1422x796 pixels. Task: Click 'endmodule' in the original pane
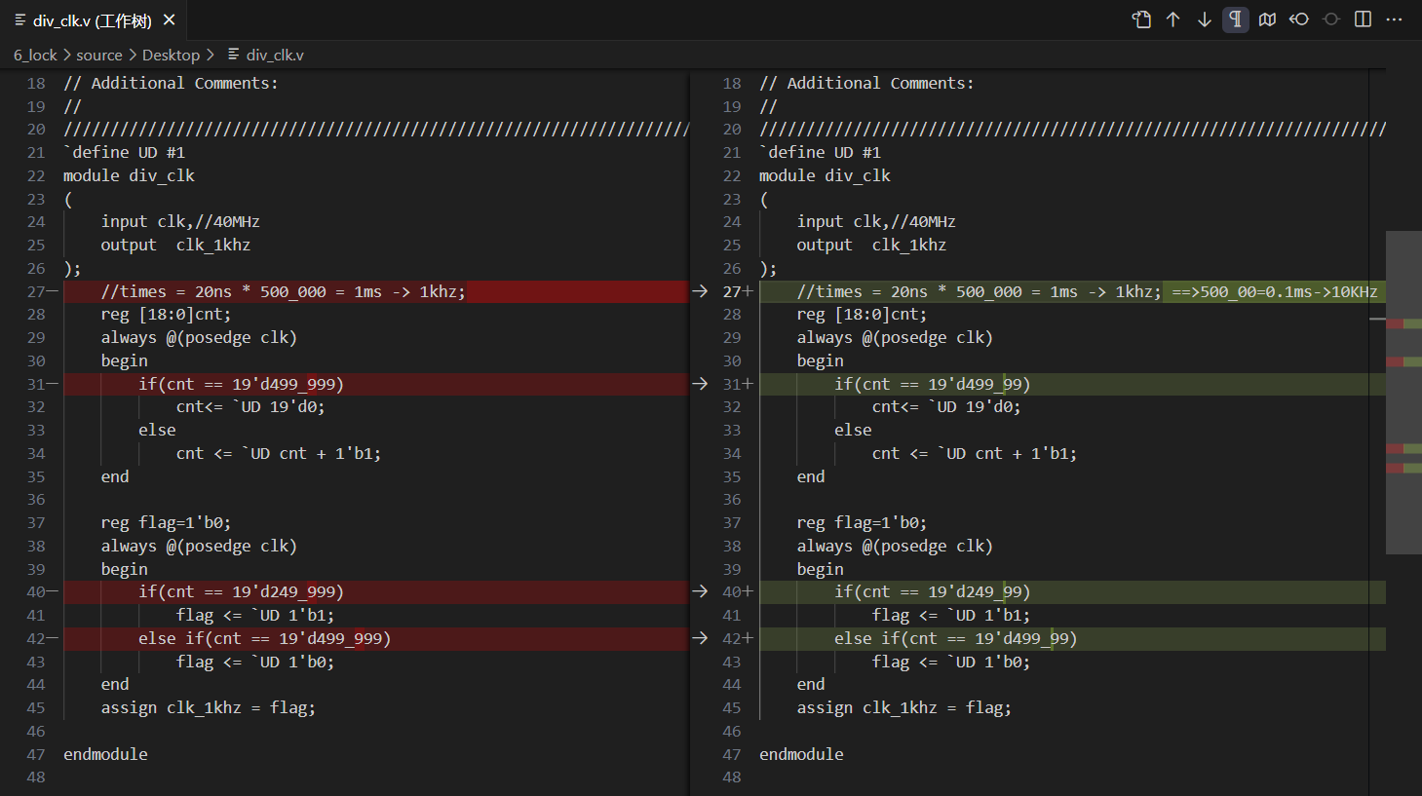[x=105, y=754]
